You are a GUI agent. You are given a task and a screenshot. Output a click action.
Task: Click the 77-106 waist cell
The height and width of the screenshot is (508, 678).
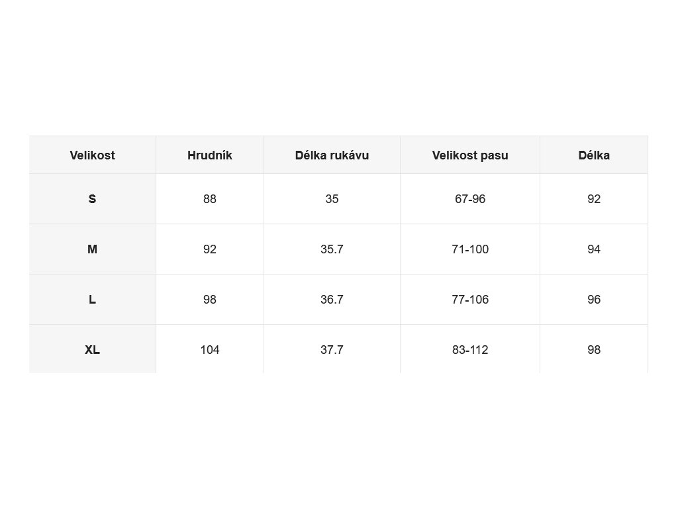tap(470, 300)
